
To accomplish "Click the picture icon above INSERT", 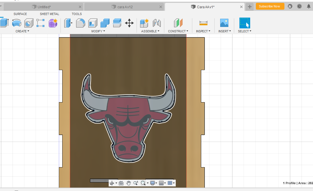I will coord(224,23).
